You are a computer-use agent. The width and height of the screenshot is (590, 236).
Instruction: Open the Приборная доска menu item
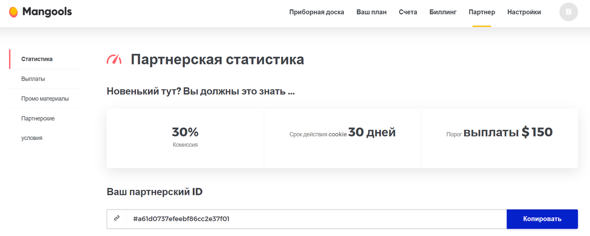click(x=317, y=12)
